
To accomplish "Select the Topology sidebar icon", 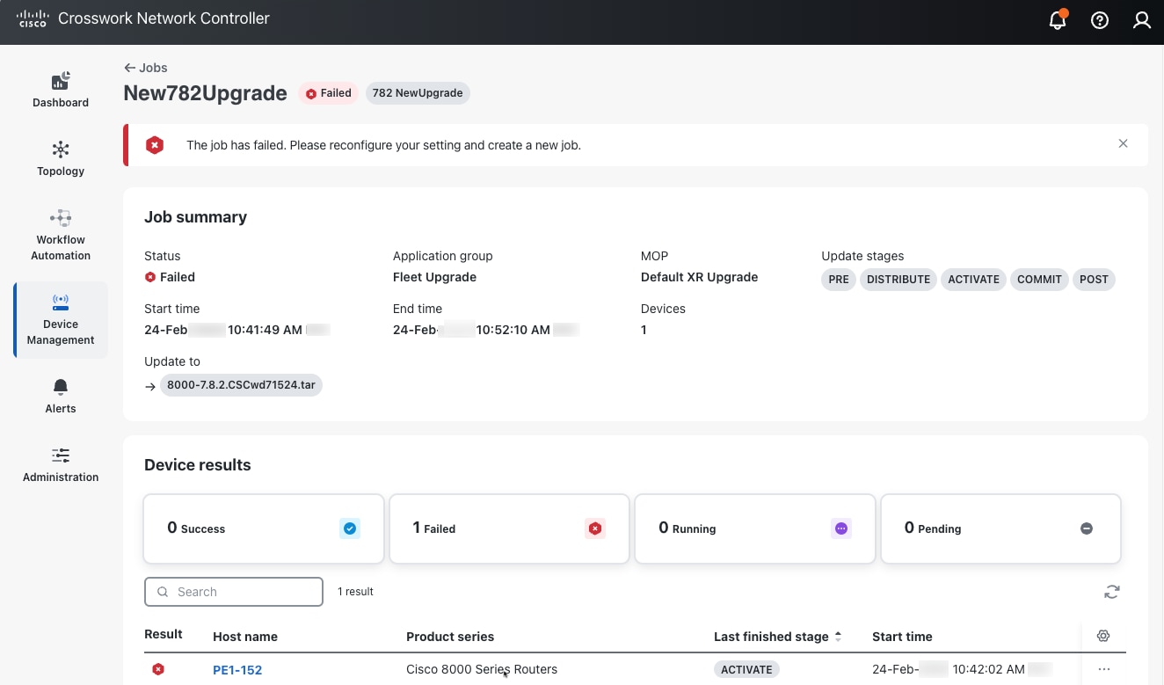I will click(x=60, y=158).
